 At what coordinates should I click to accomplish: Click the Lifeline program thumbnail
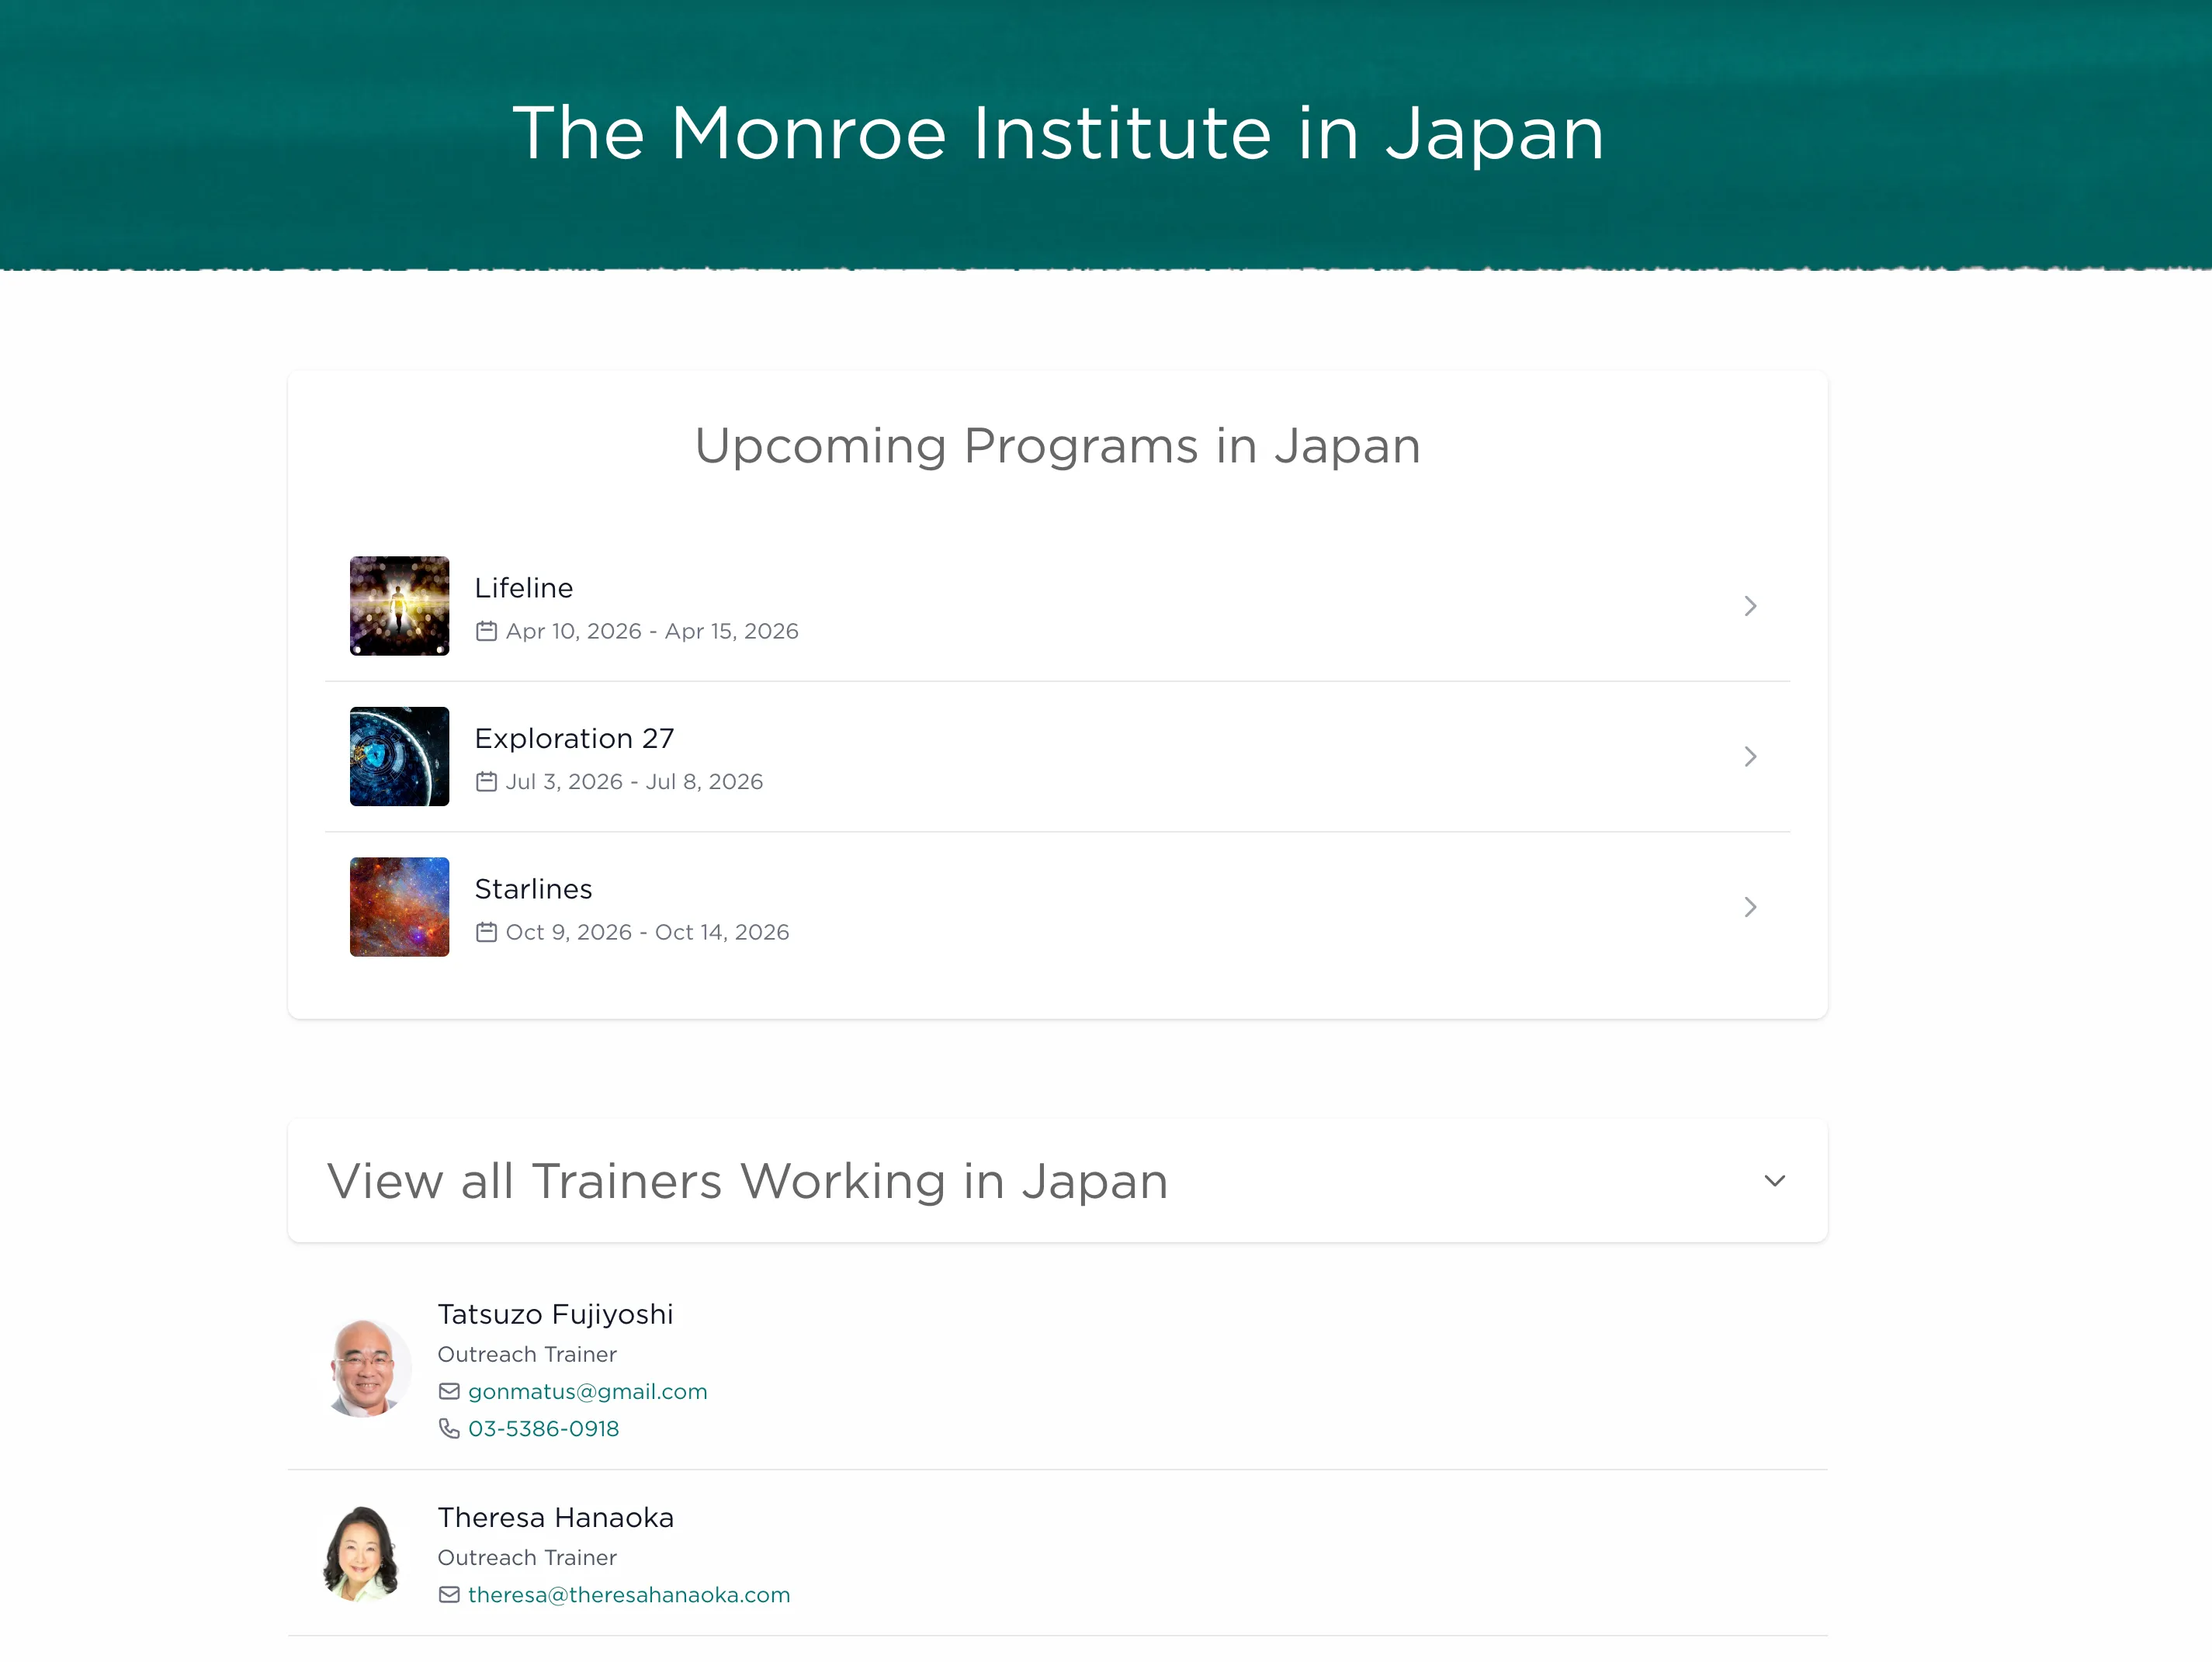point(399,606)
